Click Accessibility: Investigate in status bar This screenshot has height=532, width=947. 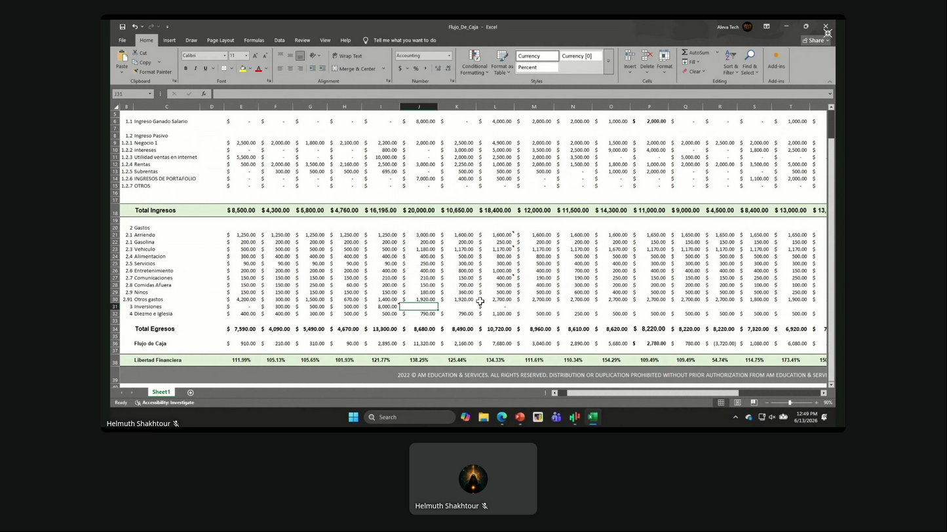pos(164,402)
